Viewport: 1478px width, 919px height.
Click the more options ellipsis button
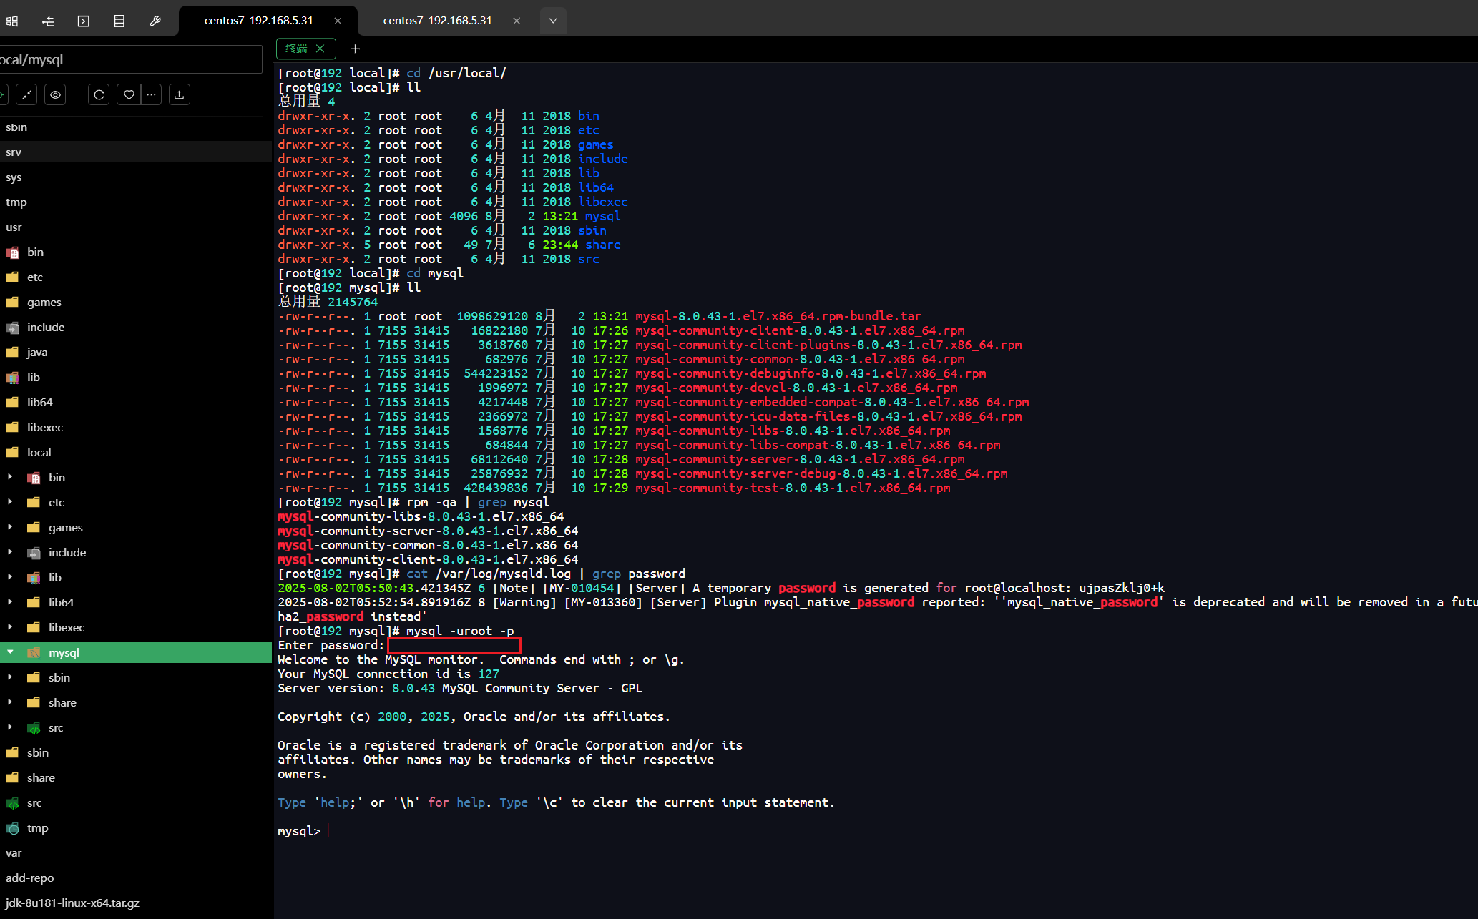151,94
